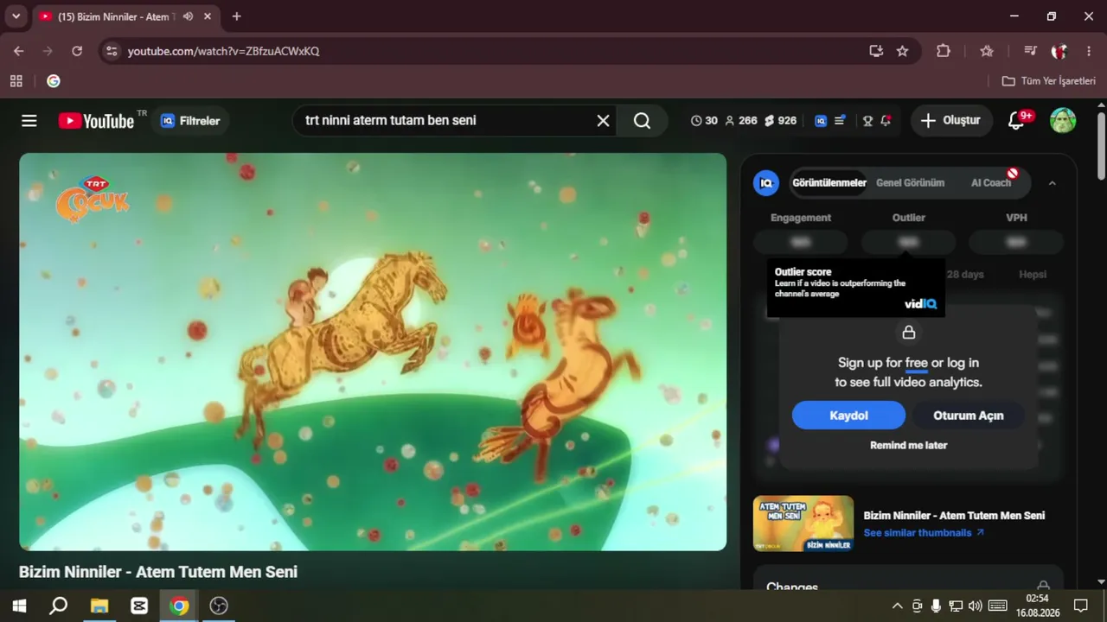Click the video player to toggle playback
The width and height of the screenshot is (1107, 622).
pyautogui.click(x=373, y=352)
